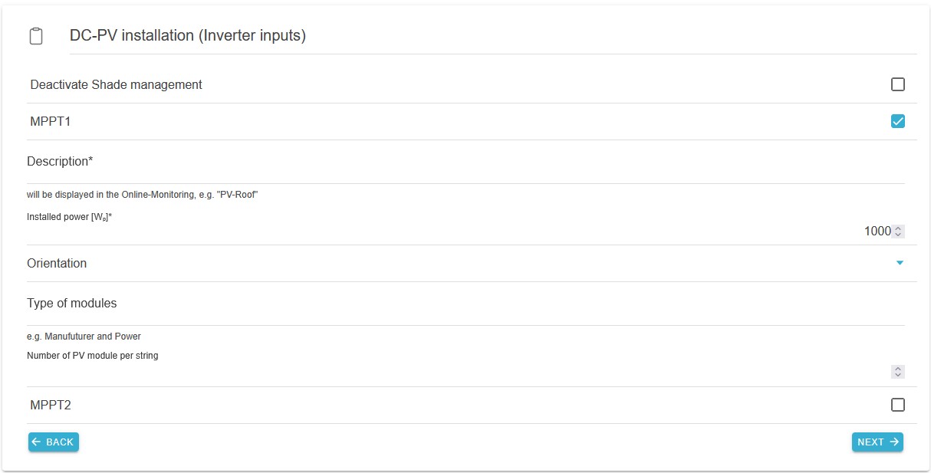
Task: Go to the previous step with Back
Action: click(x=54, y=442)
